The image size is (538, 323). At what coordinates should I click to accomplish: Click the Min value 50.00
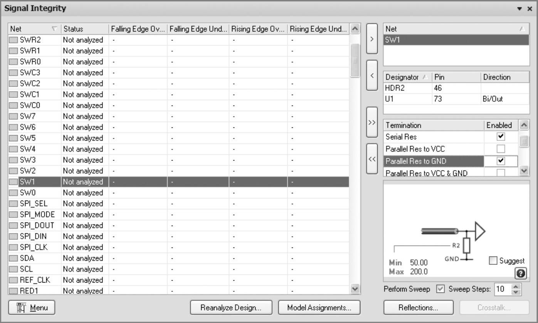point(419,263)
